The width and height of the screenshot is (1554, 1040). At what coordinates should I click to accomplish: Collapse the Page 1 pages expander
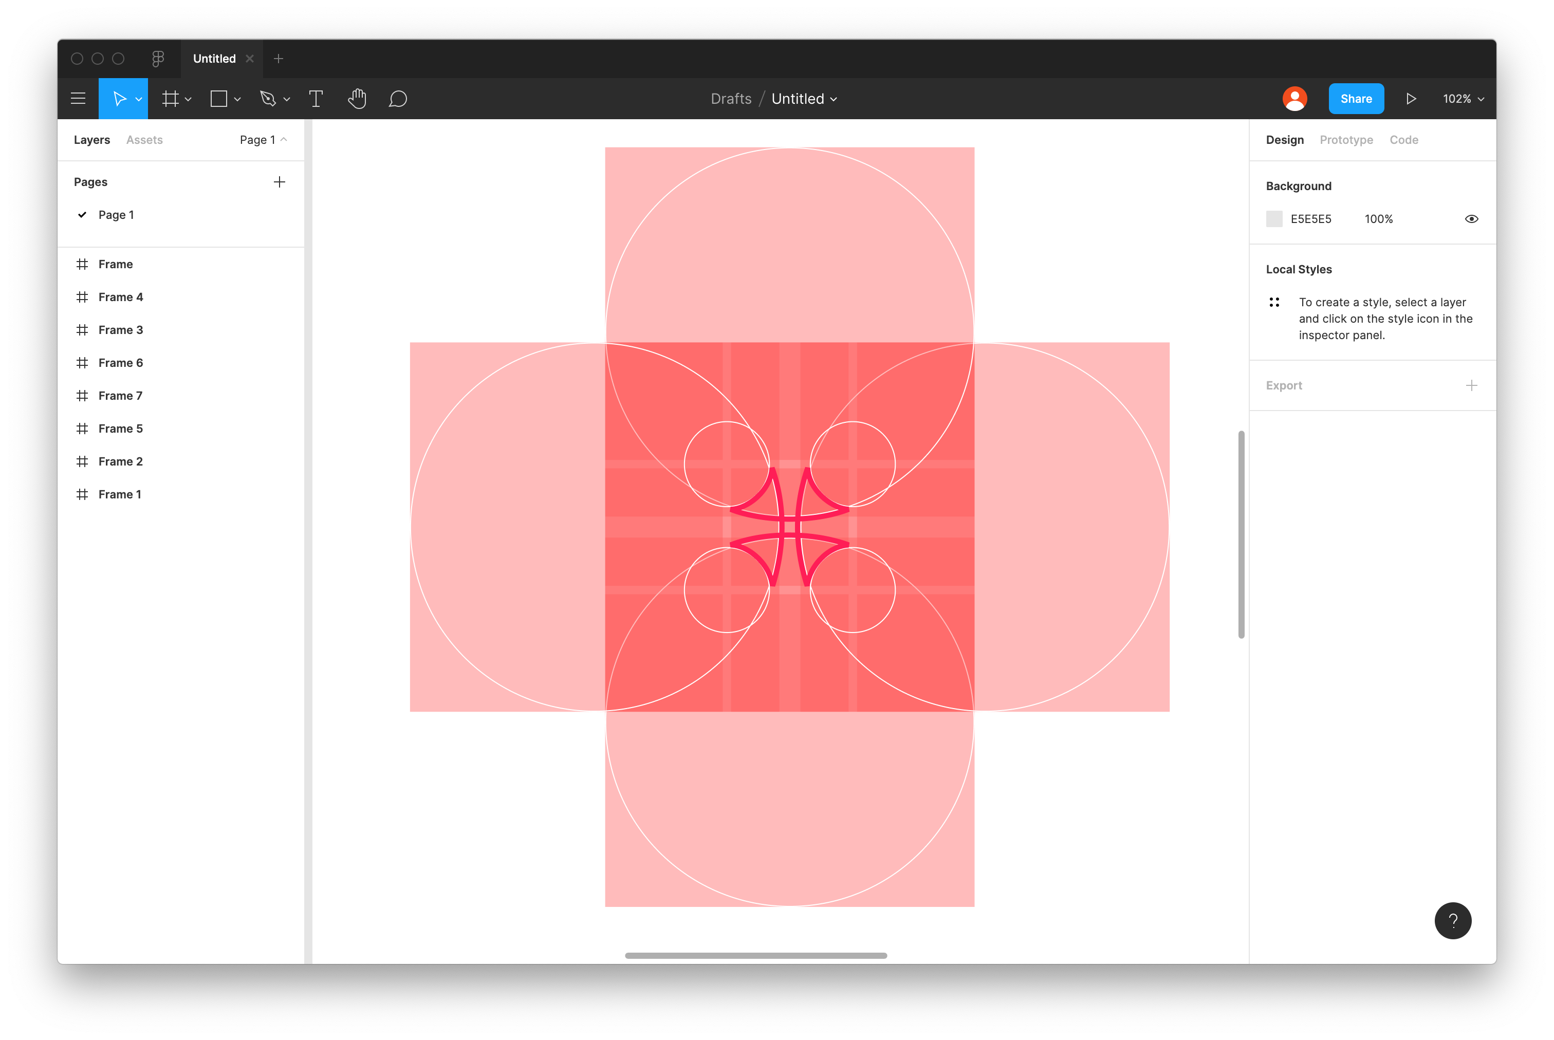coord(263,140)
